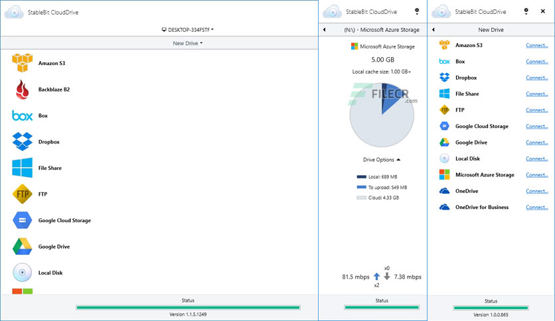Viewport: 555px width, 321px height.
Task: Click the Amazon S3 icon in right window
Action: [x=444, y=45]
